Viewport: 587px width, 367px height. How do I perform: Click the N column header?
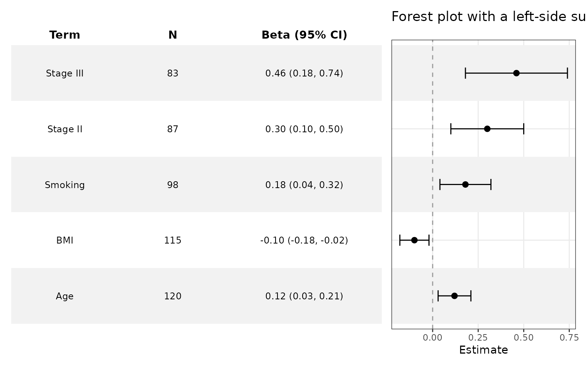tap(173, 35)
